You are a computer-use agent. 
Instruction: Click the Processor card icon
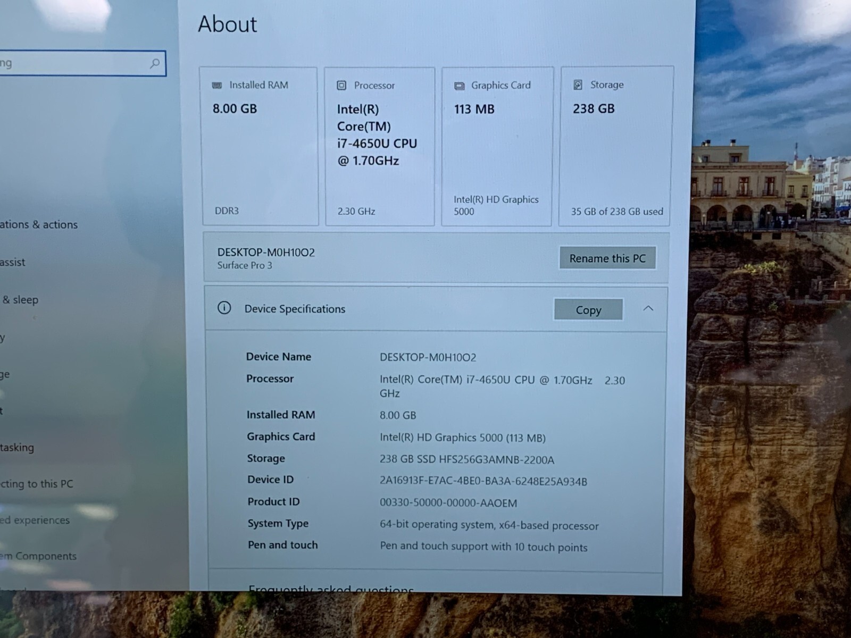(341, 85)
